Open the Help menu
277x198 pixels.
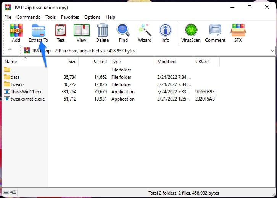[110, 17]
